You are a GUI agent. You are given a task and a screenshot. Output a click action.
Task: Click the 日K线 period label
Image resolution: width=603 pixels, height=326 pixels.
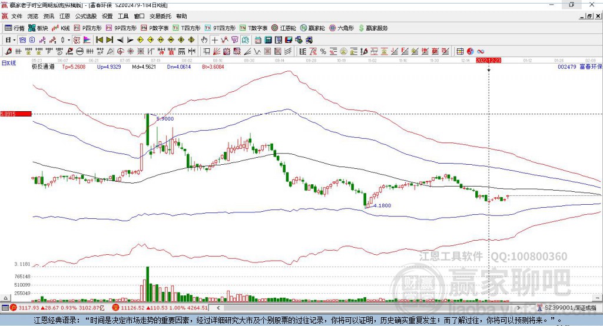tap(8, 61)
